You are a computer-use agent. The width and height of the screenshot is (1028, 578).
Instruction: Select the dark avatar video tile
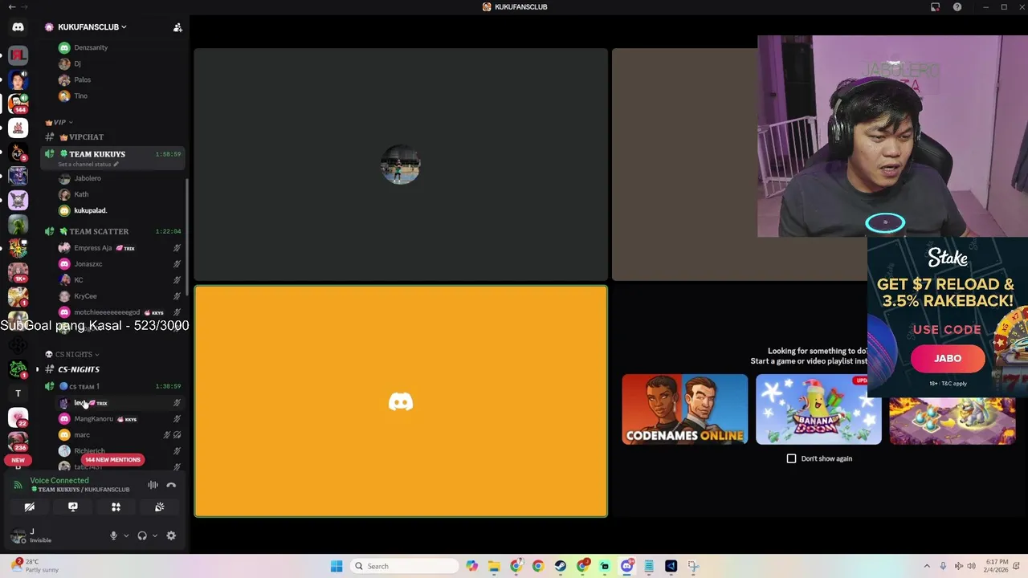(401, 165)
